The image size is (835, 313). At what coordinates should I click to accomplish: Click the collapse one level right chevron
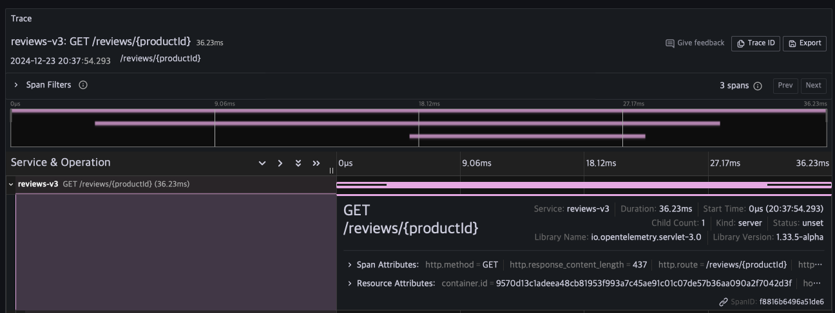tap(280, 163)
